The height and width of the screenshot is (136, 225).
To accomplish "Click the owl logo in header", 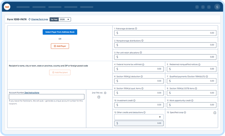I will click(x=7, y=7).
